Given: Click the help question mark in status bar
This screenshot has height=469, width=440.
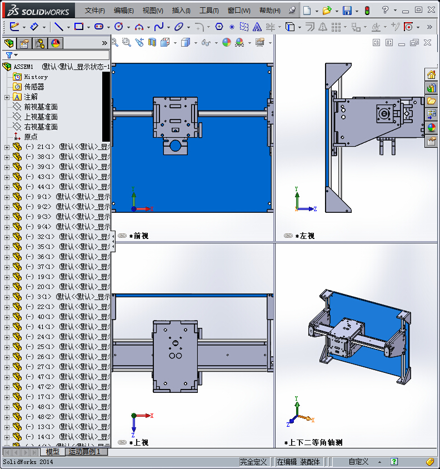Looking at the screenshot, I should point(394,462).
